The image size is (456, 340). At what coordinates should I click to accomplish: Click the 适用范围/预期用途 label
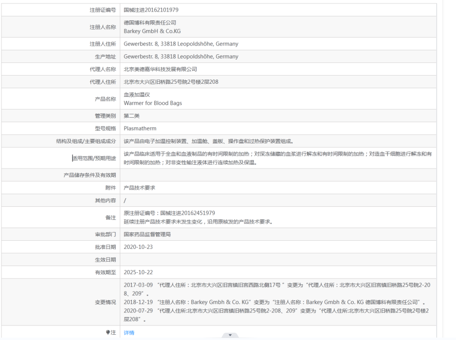pos(94,157)
